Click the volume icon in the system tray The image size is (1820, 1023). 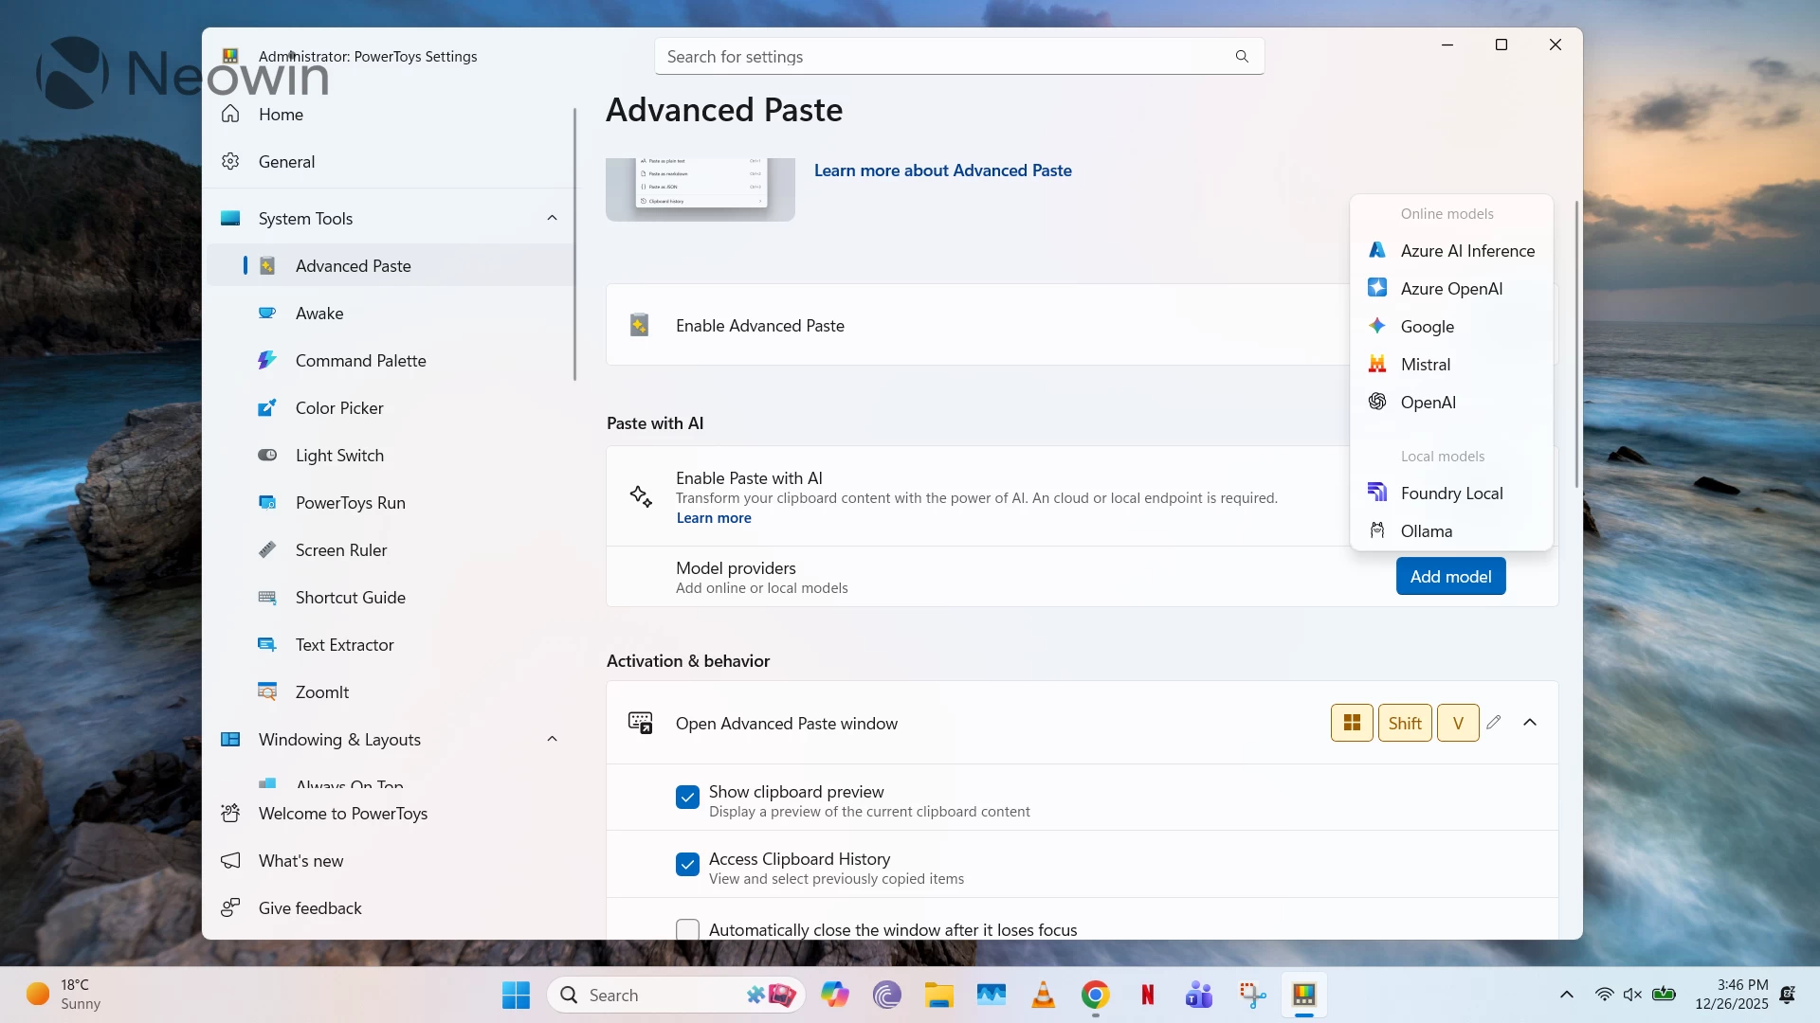pyautogui.click(x=1632, y=995)
